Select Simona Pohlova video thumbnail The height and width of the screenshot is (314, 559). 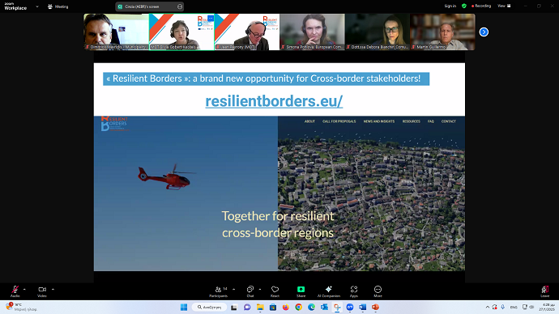(x=312, y=32)
